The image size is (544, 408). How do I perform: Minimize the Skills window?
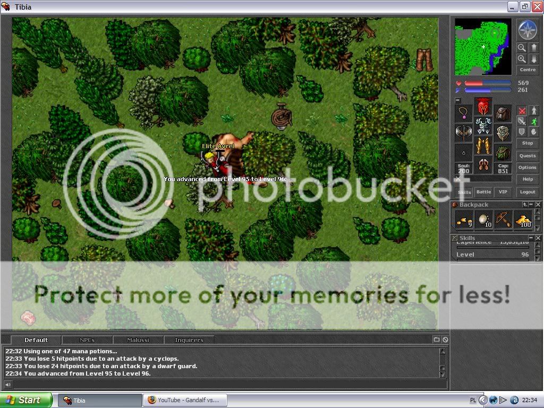click(x=531, y=238)
